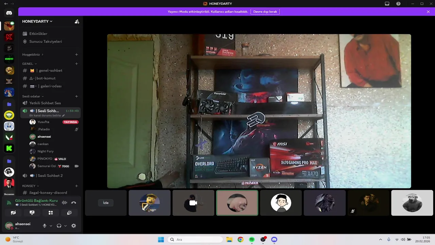The width and height of the screenshot is (435, 245).
Task: Dismiss the purple Yayıncı Modu banner
Action: (x=428, y=12)
